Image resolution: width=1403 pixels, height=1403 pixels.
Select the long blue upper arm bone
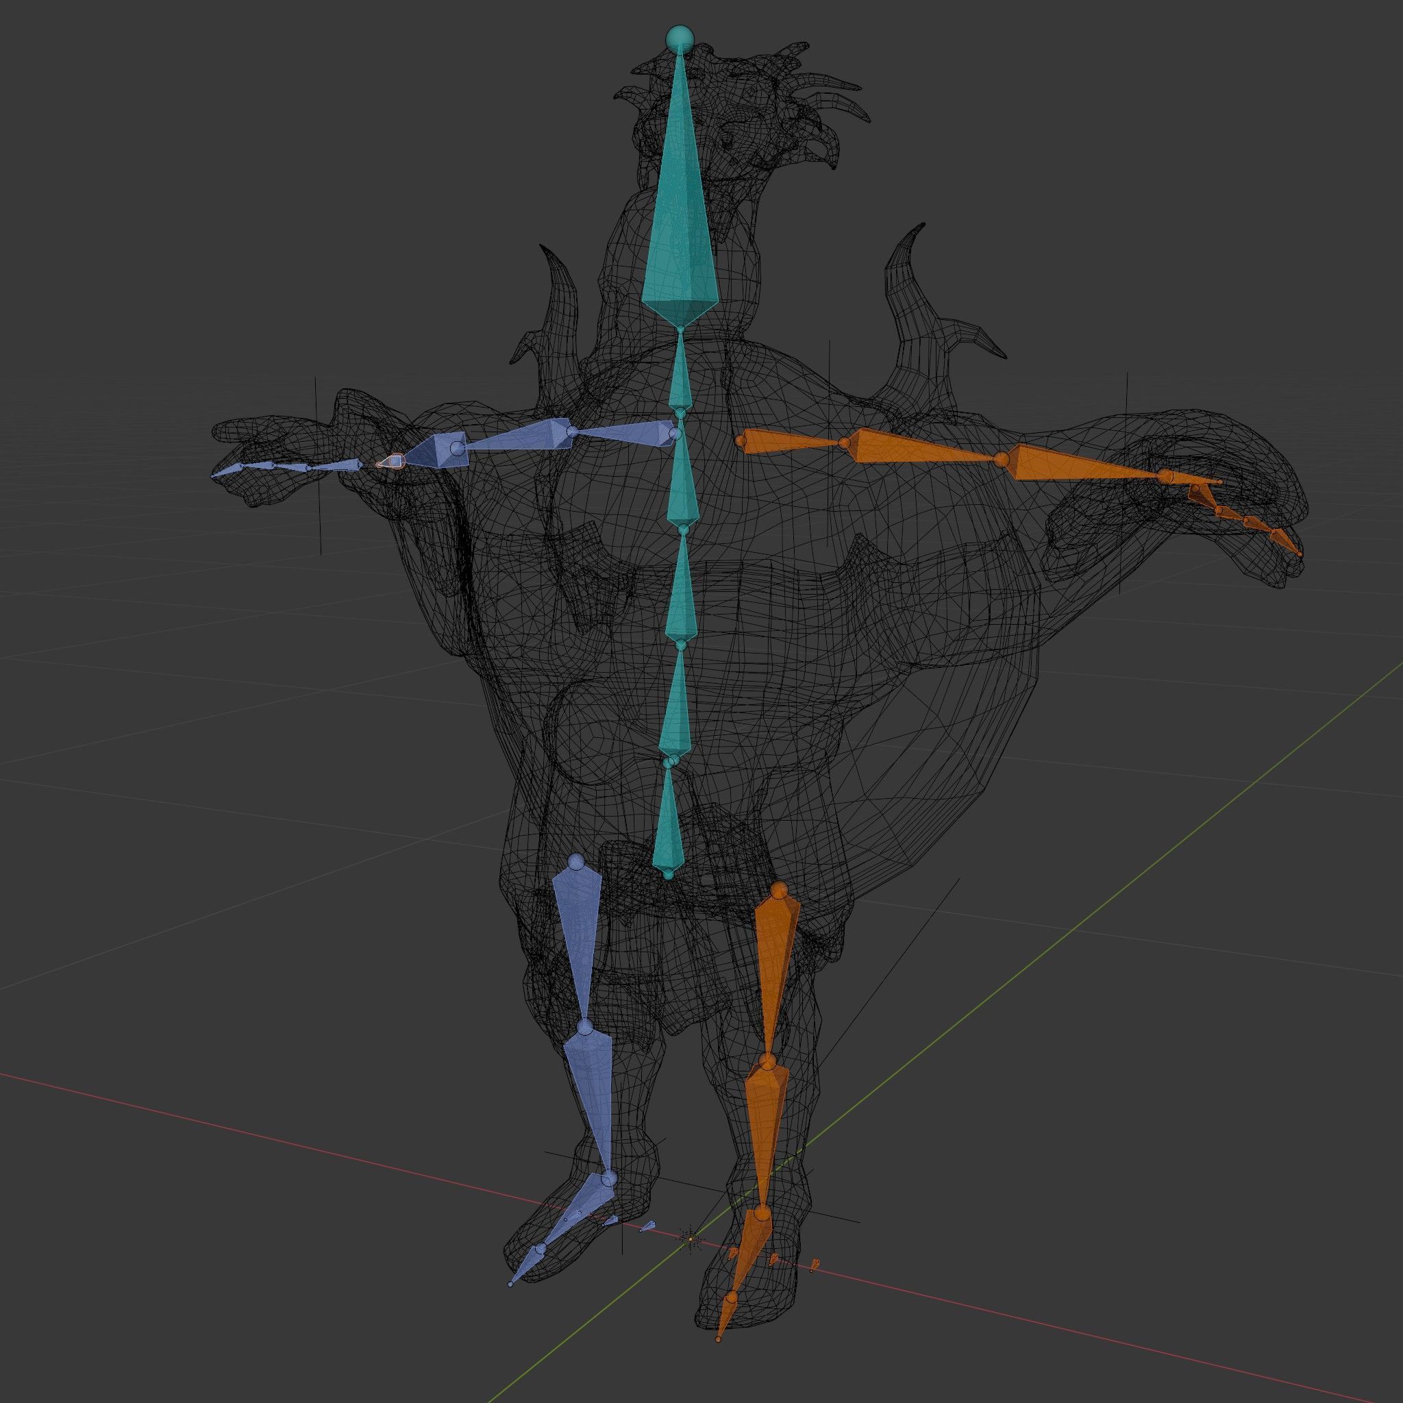coord(519,436)
